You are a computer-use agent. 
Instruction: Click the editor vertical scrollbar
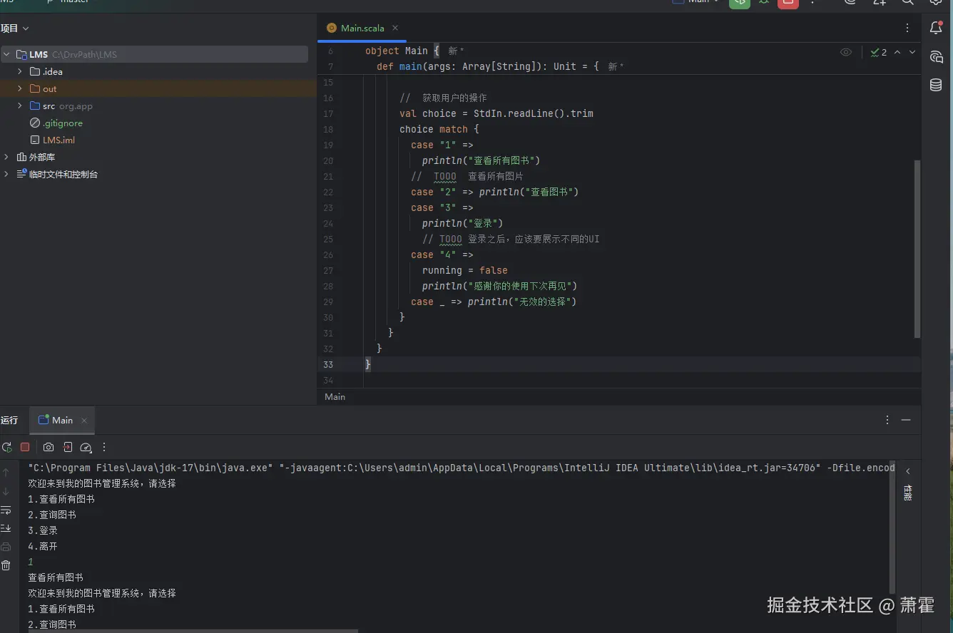pyautogui.click(x=917, y=249)
